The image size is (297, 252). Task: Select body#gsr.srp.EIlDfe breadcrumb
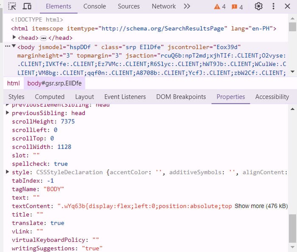pos(54,83)
